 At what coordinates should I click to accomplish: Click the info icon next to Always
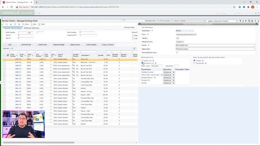[x=203, y=60]
